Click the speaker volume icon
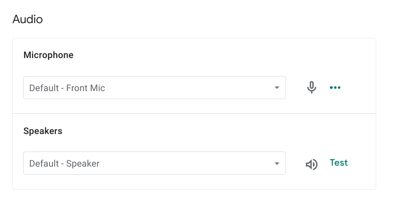The width and height of the screenshot is (397, 202). pyautogui.click(x=311, y=164)
